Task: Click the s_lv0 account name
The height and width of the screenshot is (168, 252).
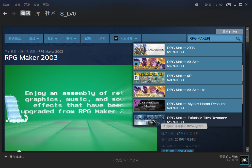Action: click(219, 5)
